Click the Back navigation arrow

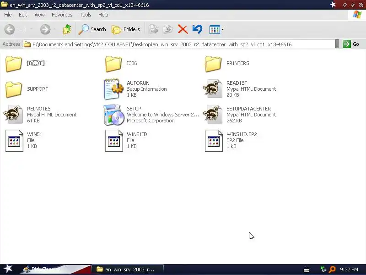(10, 29)
